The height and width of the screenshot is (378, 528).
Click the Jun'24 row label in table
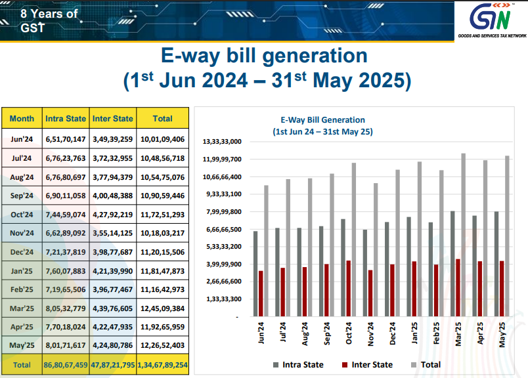coord(22,139)
